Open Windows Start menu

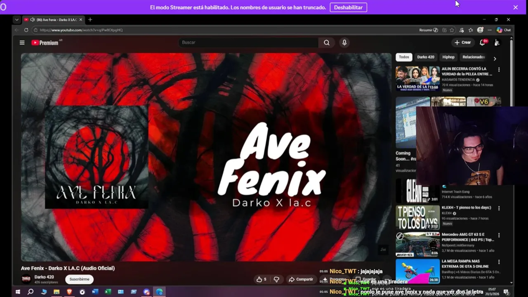coord(18,292)
